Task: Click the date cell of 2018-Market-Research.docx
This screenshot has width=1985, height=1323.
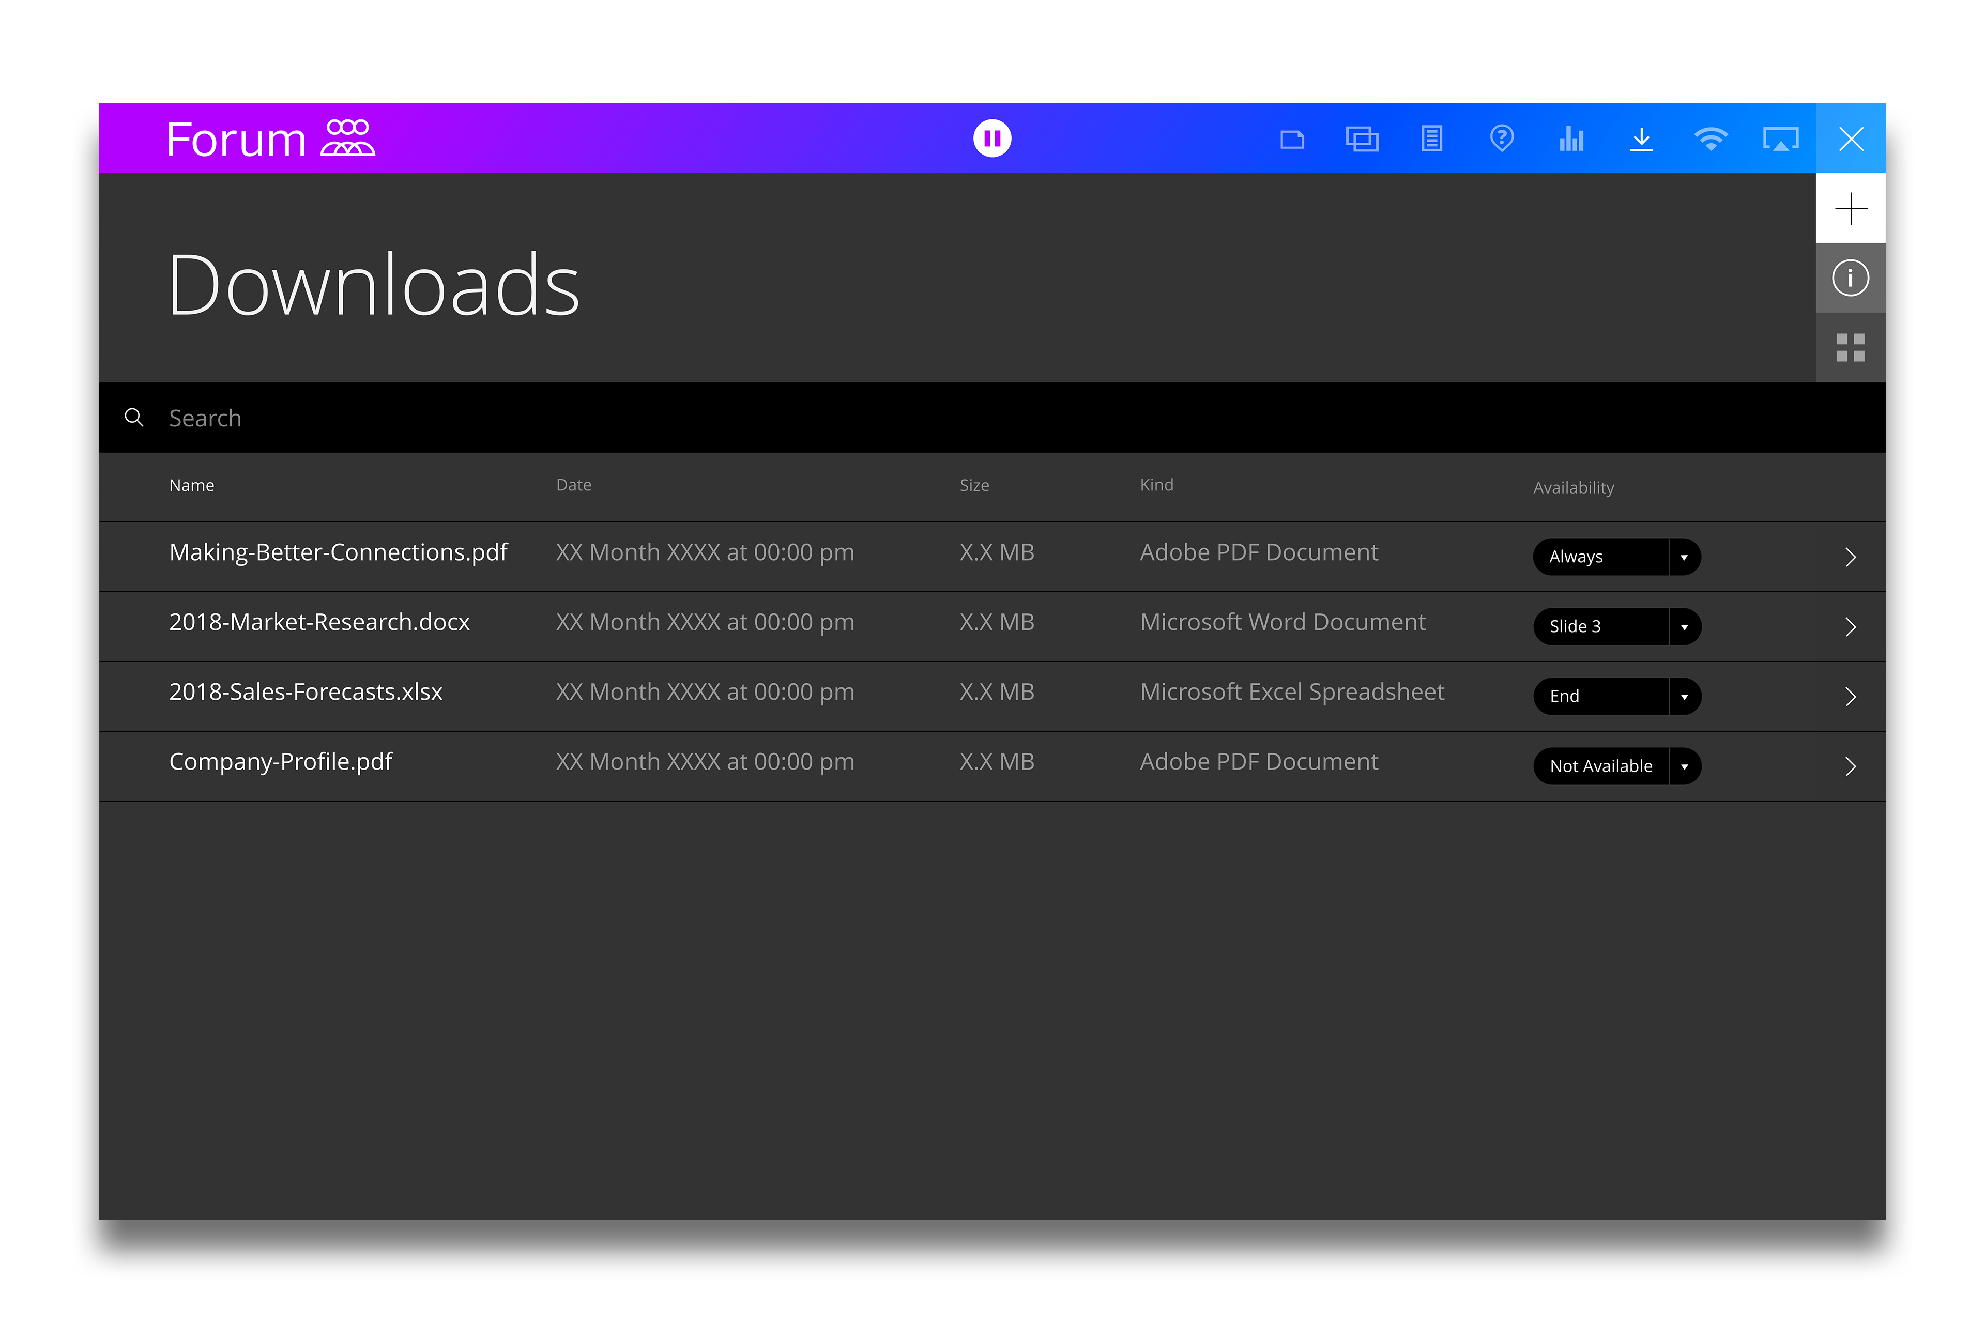Action: pyautogui.click(x=705, y=622)
